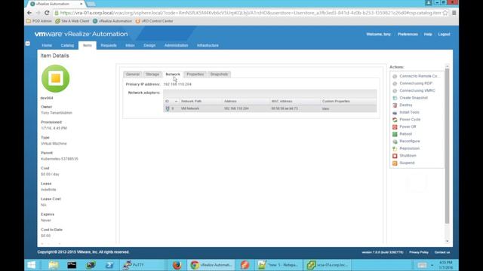The image size is (483, 271).
Task: Click the Connect using RDP icon
Action: (395, 84)
